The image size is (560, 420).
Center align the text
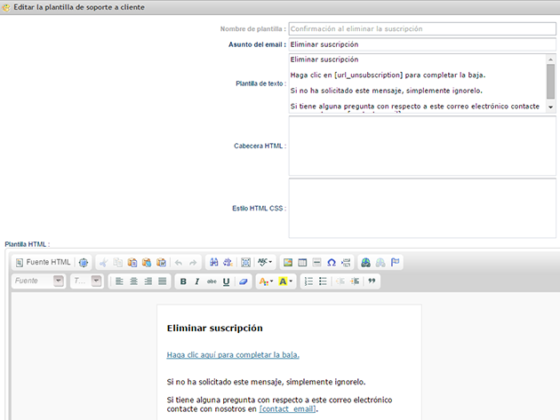coord(133,281)
